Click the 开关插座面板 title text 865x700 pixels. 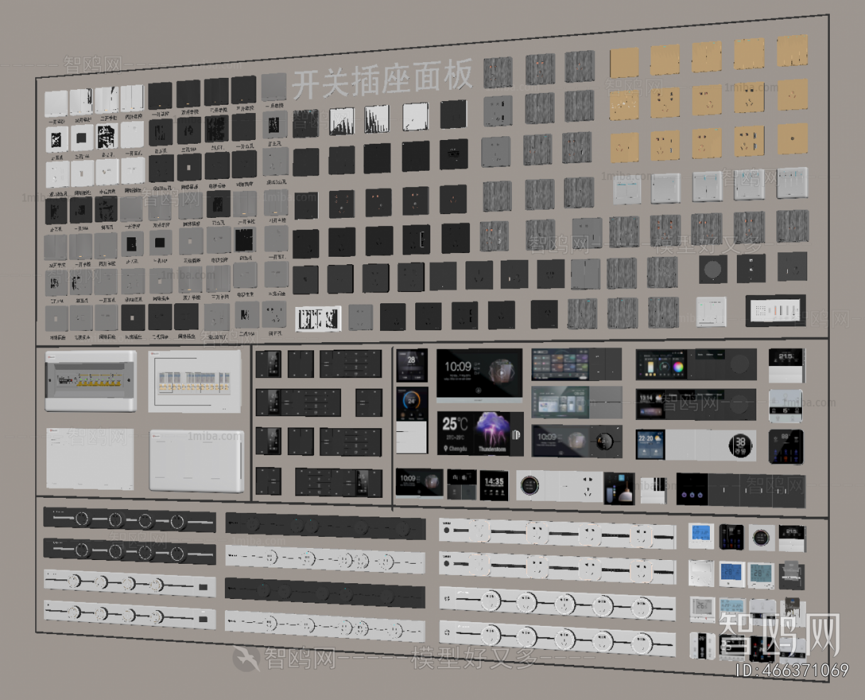point(382,80)
